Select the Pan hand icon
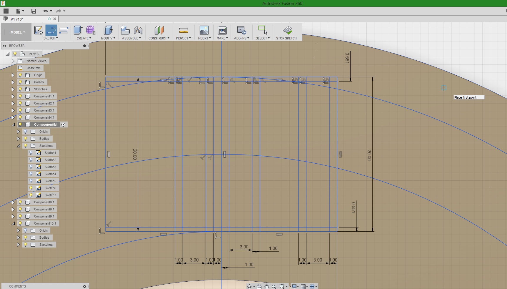Image resolution: width=507 pixels, height=289 pixels. pos(267,286)
